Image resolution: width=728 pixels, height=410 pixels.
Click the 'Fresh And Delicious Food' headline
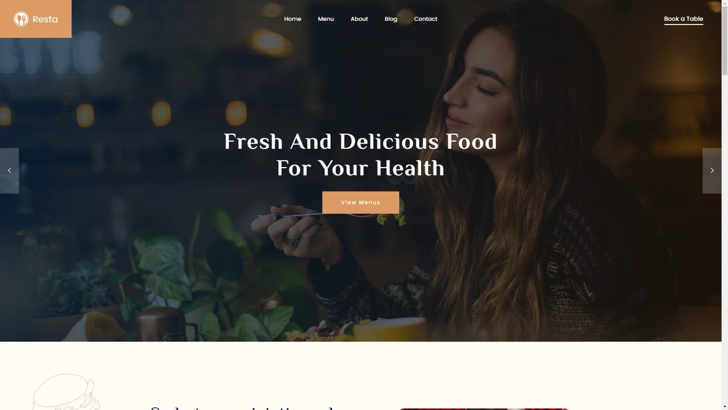360,142
